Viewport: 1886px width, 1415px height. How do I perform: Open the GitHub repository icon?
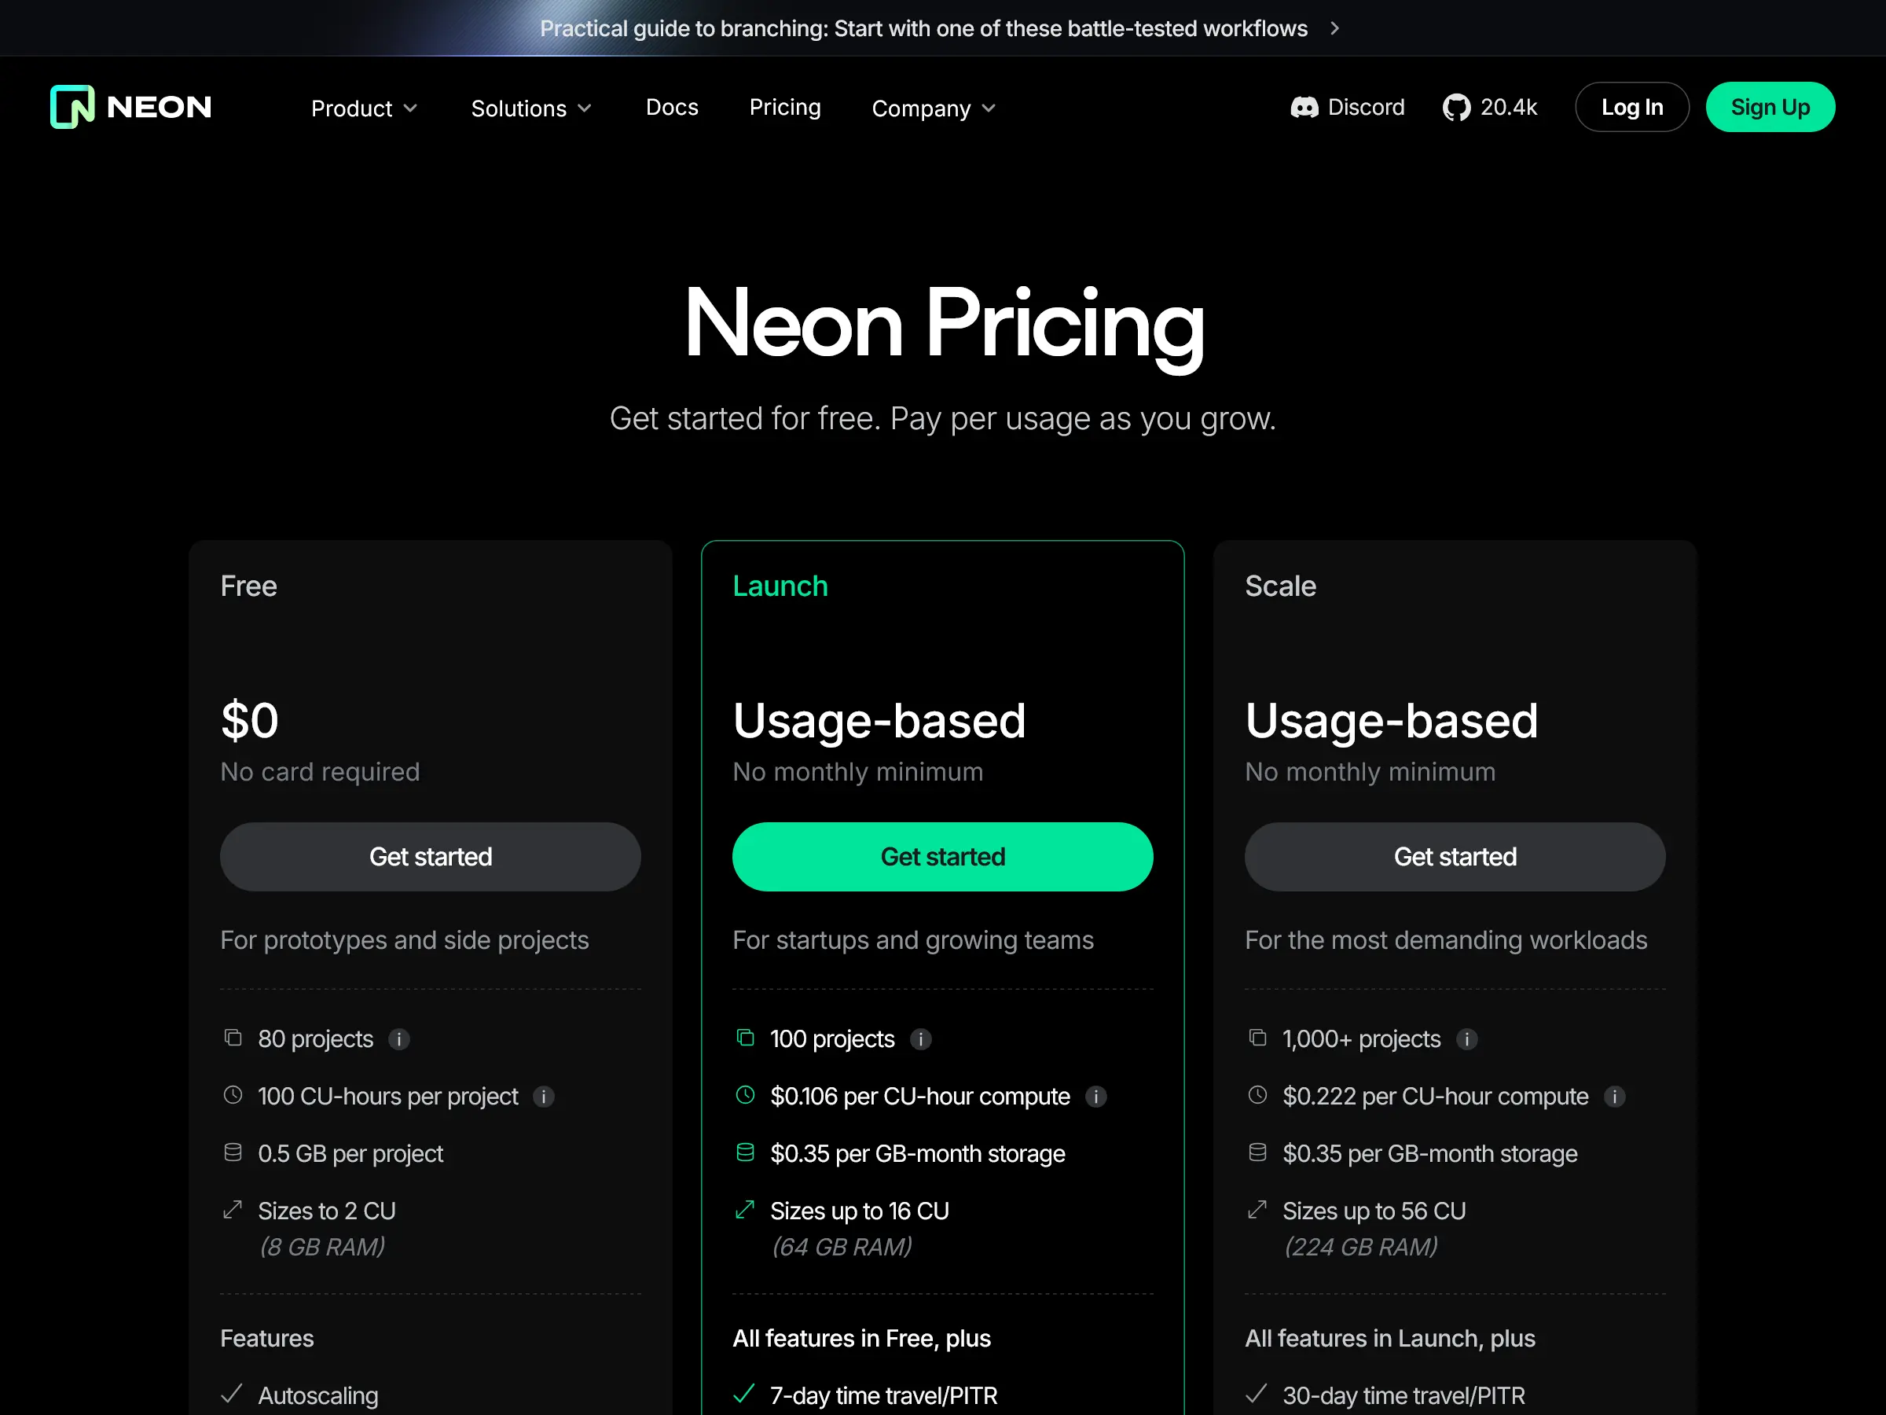tap(1457, 107)
